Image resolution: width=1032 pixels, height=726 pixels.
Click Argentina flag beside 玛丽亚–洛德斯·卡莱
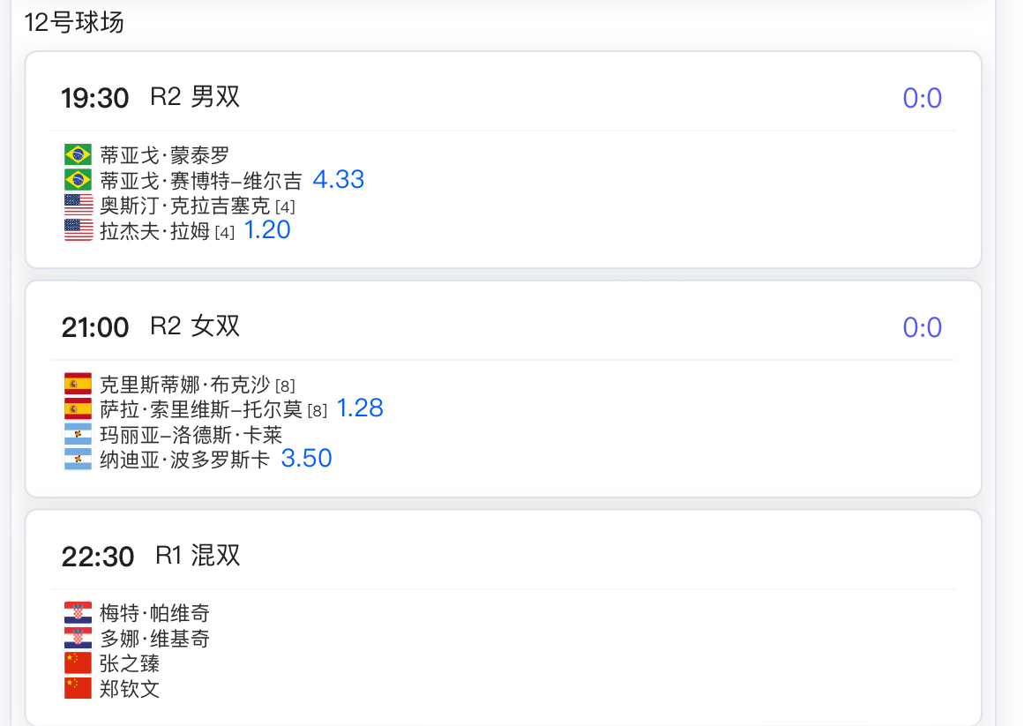[78, 434]
